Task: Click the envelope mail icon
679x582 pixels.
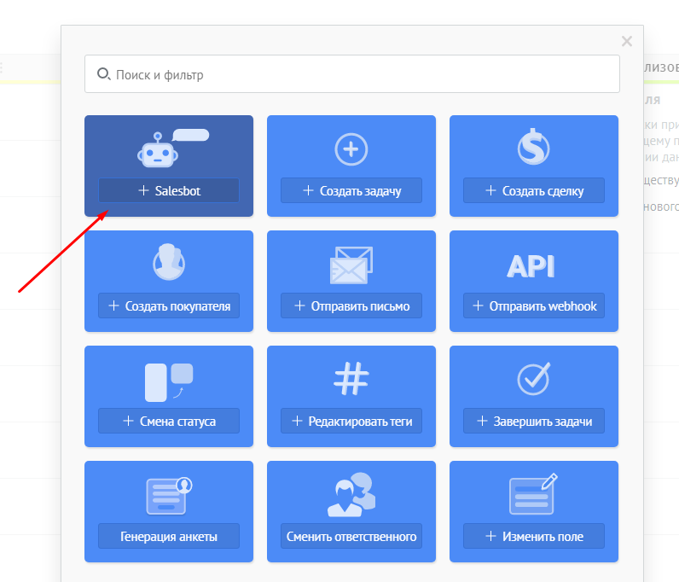Action: 351,265
